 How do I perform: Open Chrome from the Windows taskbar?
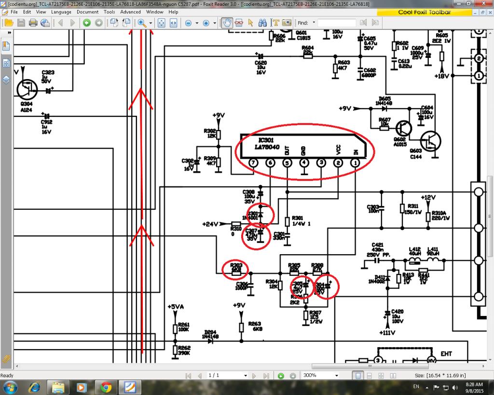pyautogui.click(x=106, y=387)
